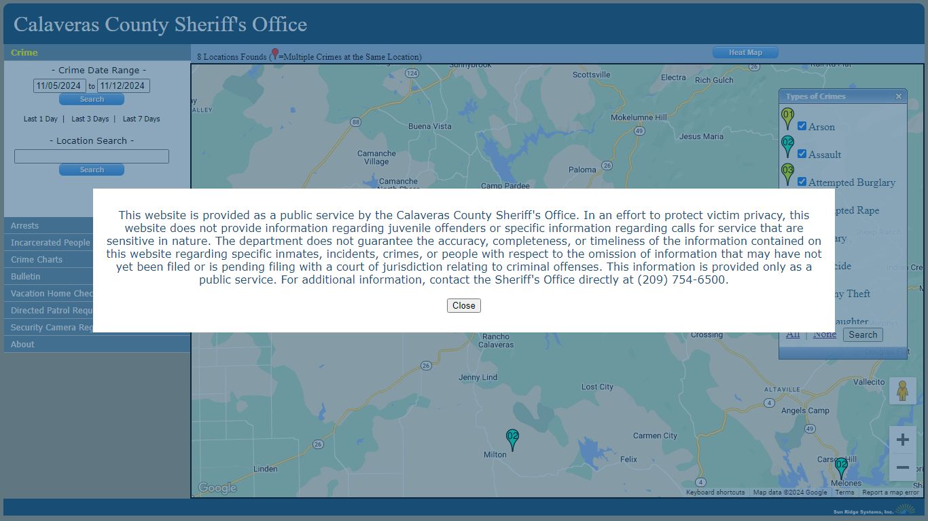The height and width of the screenshot is (521, 928).
Task: Edit the end date field 11/12/2024
Action: (123, 86)
